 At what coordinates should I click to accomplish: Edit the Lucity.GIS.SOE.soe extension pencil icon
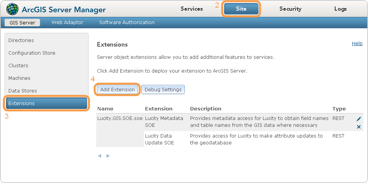pyautogui.click(x=359, y=119)
